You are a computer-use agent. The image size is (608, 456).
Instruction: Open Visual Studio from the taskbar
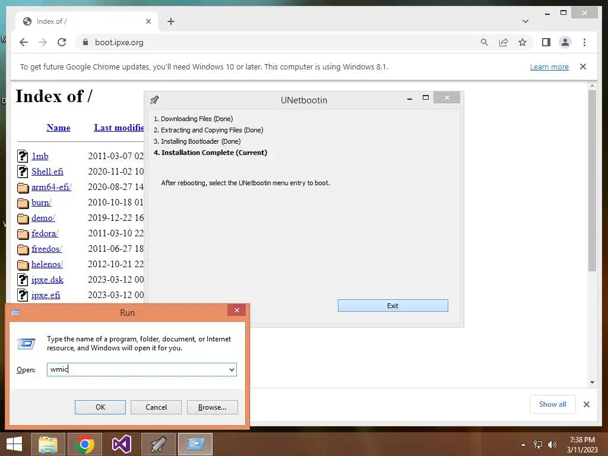(x=121, y=444)
